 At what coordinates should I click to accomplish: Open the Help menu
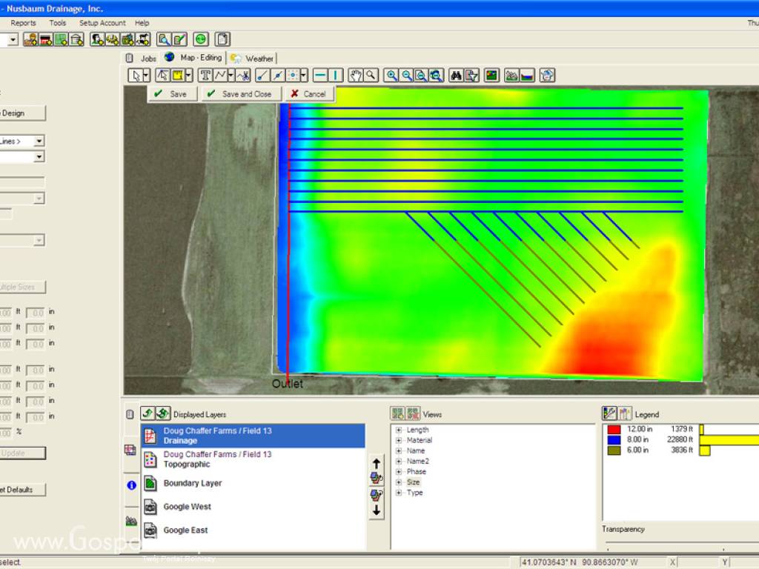[x=142, y=23]
